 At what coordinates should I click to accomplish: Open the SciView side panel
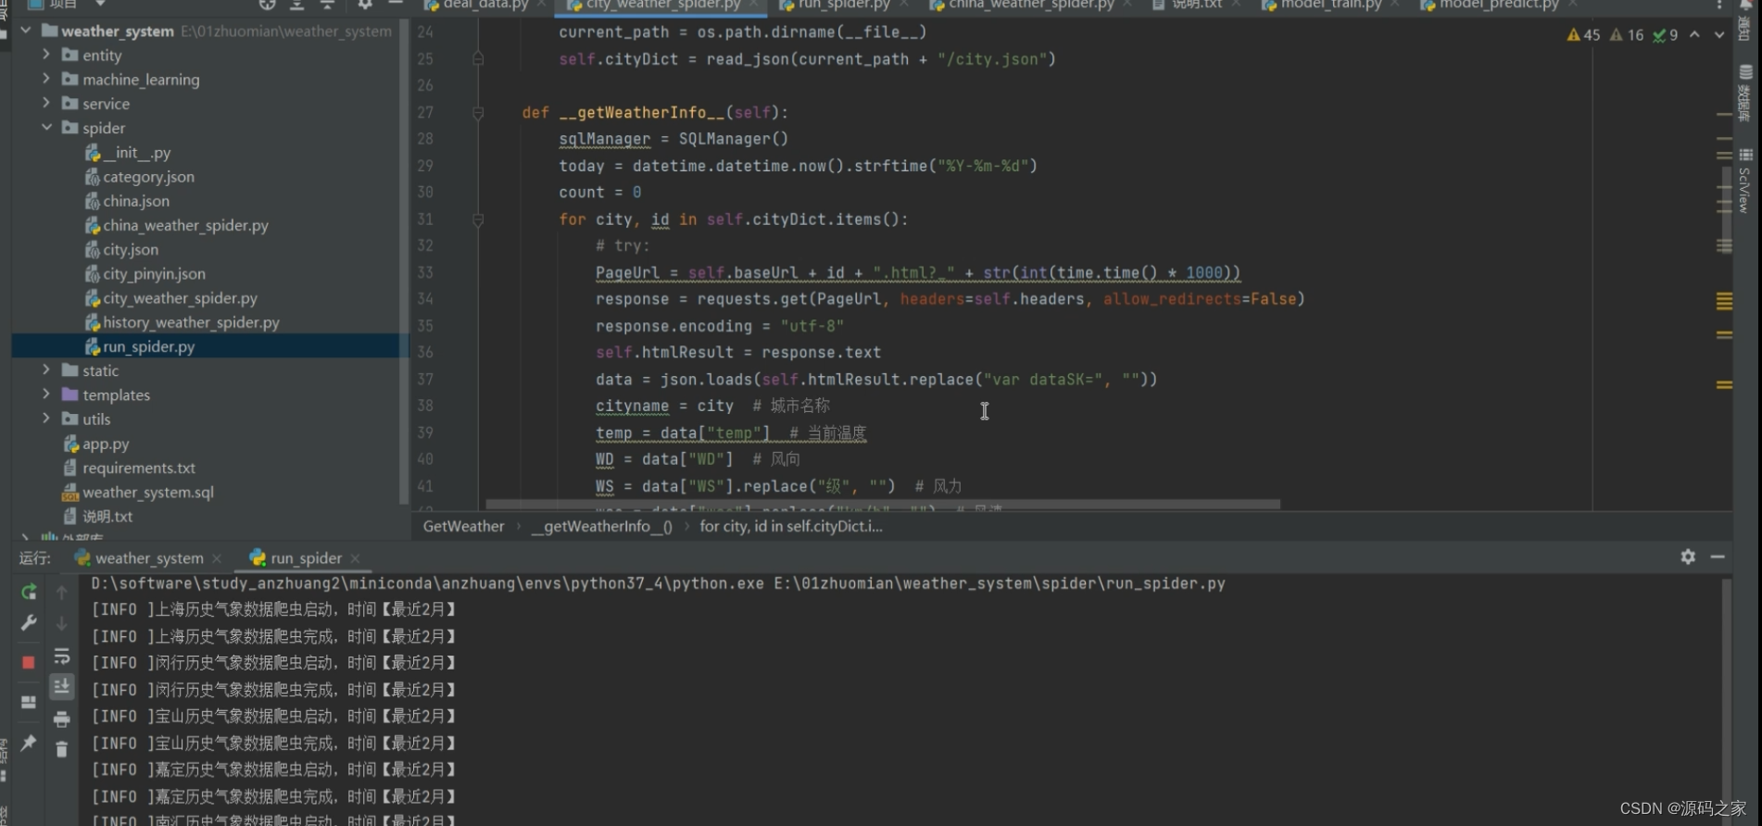1745,181
